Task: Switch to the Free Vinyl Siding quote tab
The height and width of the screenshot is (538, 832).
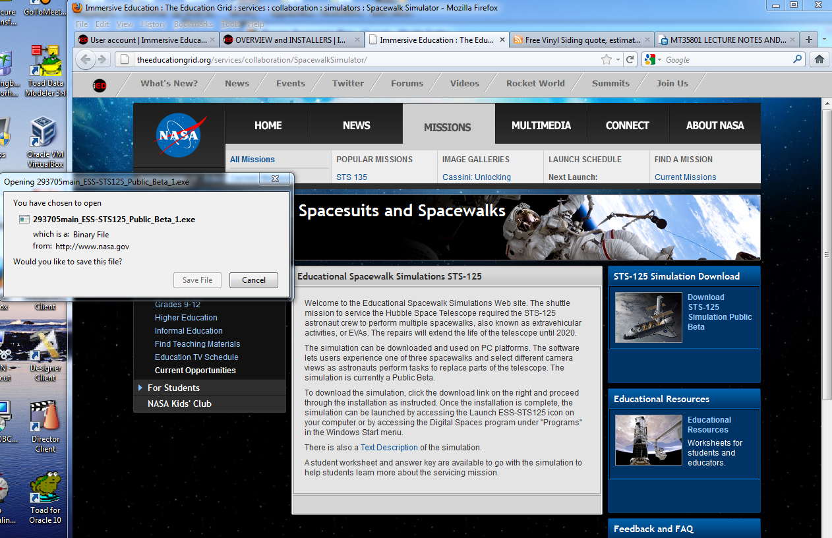Action: point(581,40)
